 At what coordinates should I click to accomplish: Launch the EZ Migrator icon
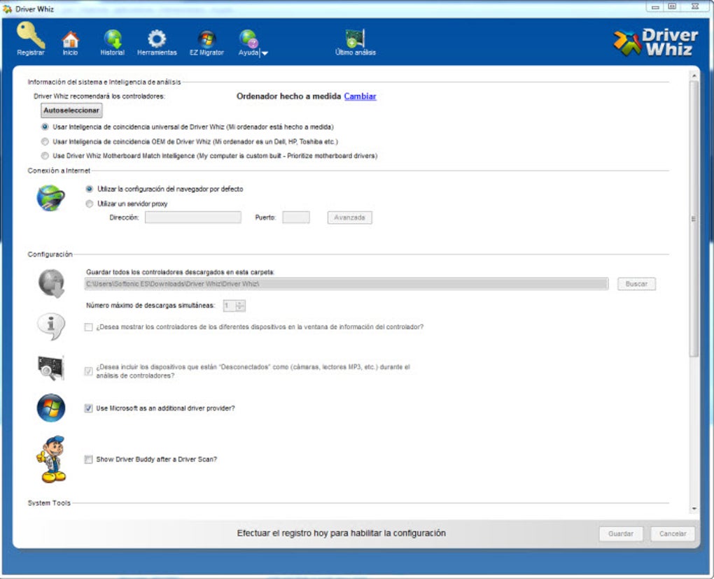coord(206,39)
